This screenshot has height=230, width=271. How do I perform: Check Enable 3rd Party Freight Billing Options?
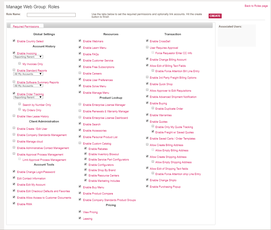[147, 77]
